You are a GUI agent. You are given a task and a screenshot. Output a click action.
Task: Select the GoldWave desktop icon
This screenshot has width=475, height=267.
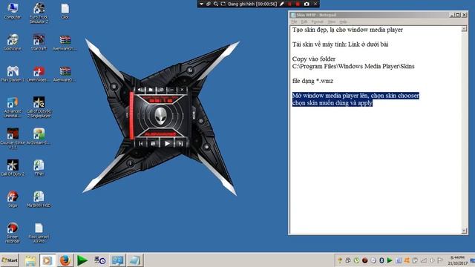(x=13, y=42)
